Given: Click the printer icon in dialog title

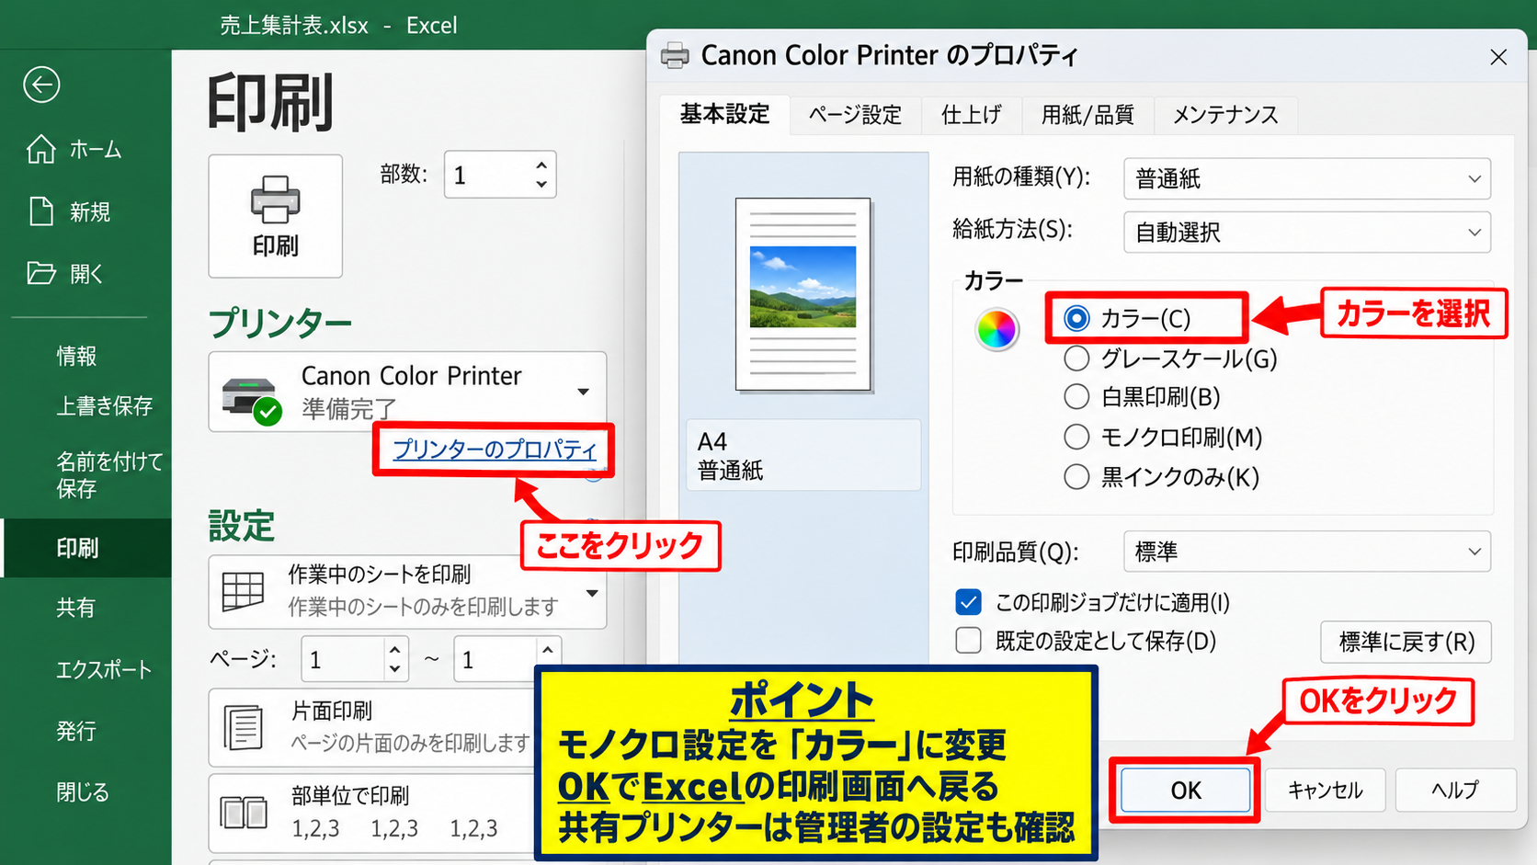Looking at the screenshot, I should (x=675, y=56).
